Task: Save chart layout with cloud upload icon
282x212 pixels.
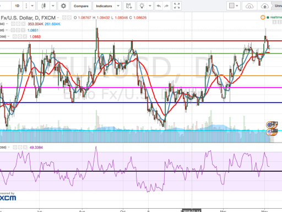Action: [x=265, y=6]
